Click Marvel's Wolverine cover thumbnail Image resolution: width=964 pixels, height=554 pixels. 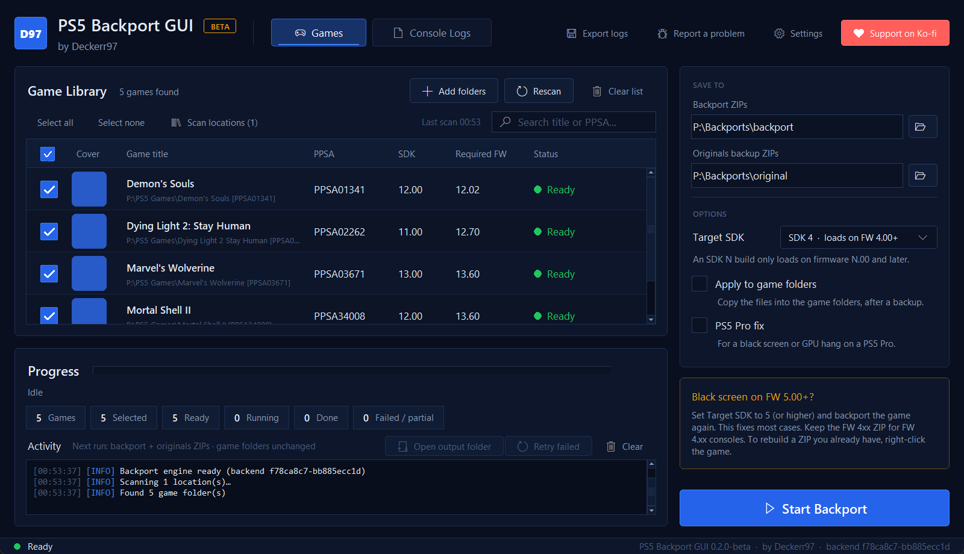pyautogui.click(x=89, y=273)
